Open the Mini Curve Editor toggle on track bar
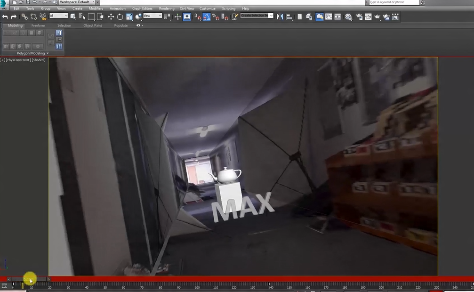 coord(4,285)
